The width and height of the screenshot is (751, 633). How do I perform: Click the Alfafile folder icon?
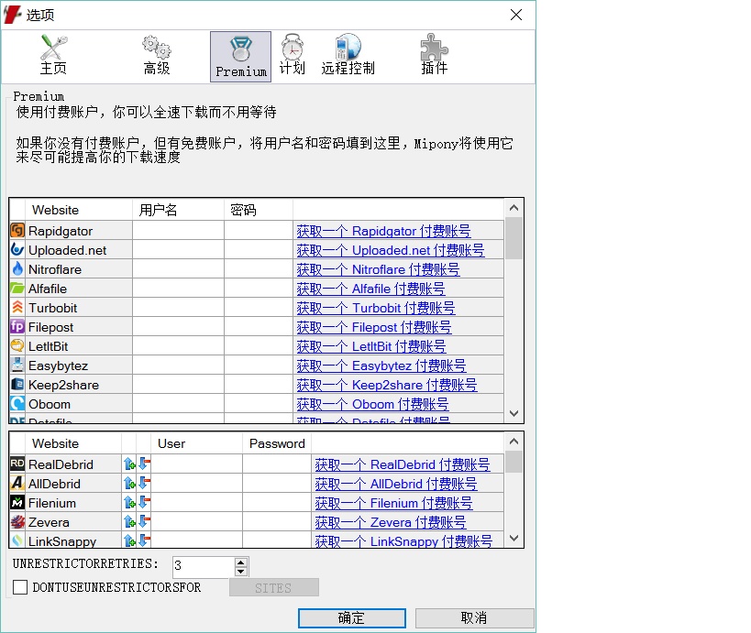[x=17, y=288]
